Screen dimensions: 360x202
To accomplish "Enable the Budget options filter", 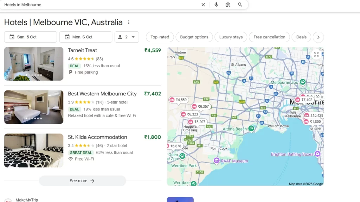I will (x=194, y=37).
